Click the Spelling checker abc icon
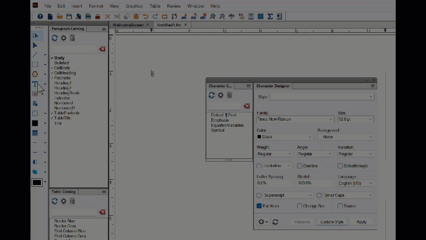The height and width of the screenshot is (240, 426). click(x=232, y=16)
